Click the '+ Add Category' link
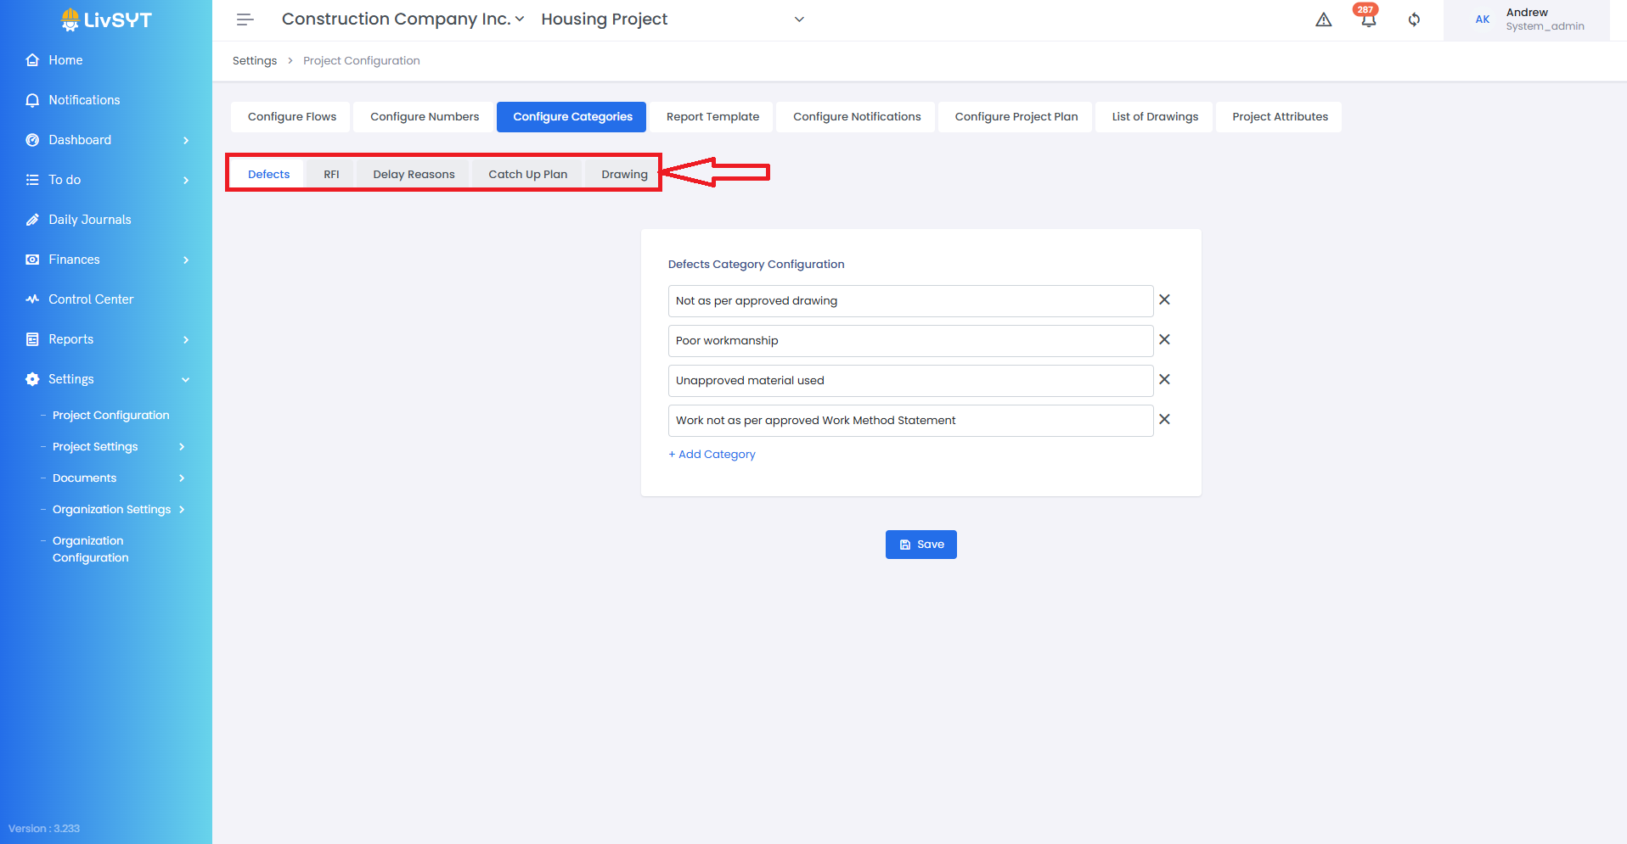The image size is (1627, 844). point(712,455)
